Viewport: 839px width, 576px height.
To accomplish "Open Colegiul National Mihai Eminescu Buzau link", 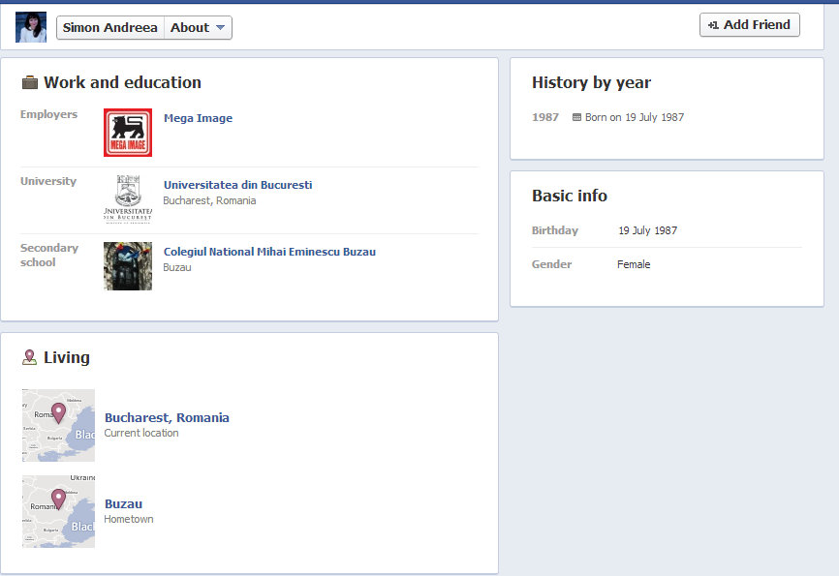I will (x=269, y=252).
